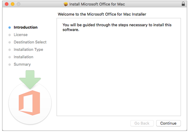This screenshot has width=190, height=133.
Task: Click the gray bullet beside Destination Select
Action: 10,42
